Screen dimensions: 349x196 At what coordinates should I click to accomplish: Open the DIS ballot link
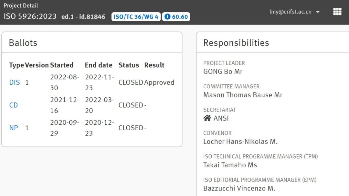15,83
